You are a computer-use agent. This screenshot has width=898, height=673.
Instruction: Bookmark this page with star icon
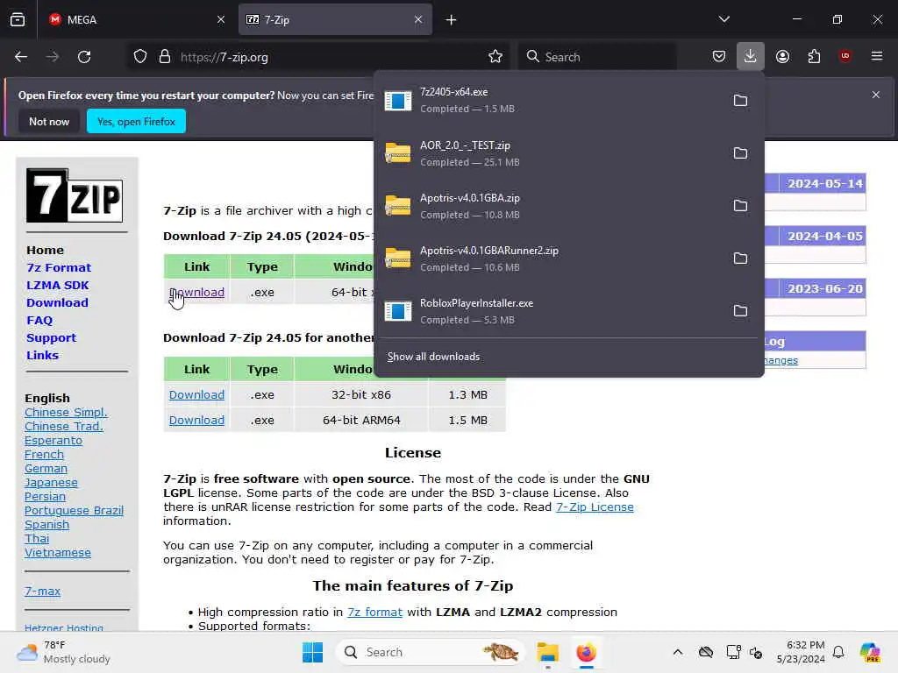(x=495, y=57)
